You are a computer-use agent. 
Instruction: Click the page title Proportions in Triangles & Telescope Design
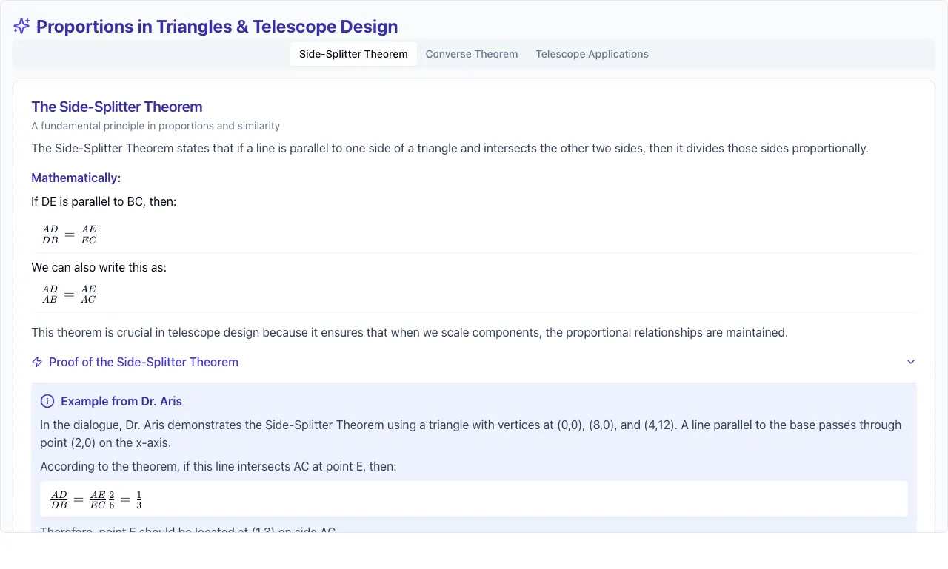[217, 27]
